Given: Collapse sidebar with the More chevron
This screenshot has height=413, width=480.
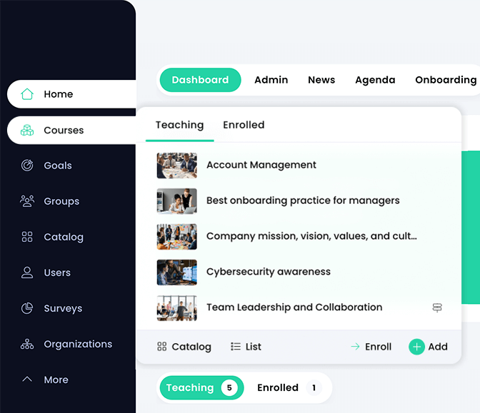Looking at the screenshot, I should click(x=27, y=379).
